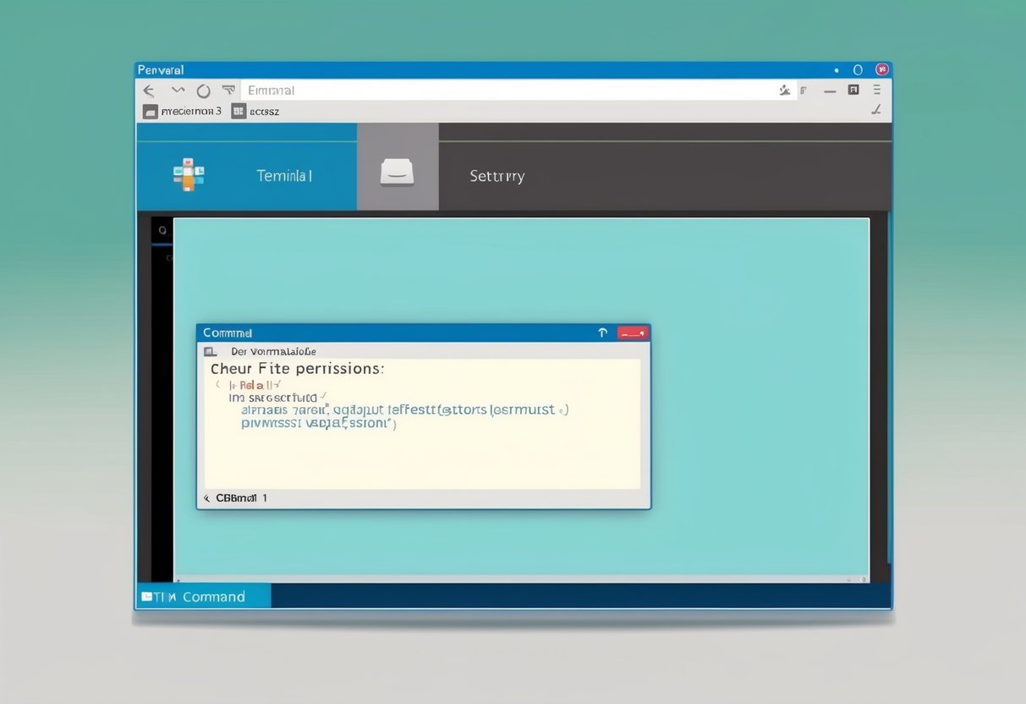Click the drive icon on the gray tile
The width and height of the screenshot is (1026, 704).
pos(398,172)
